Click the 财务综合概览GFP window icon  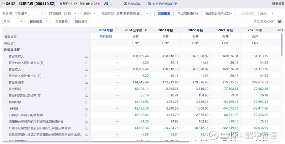point(149,4)
